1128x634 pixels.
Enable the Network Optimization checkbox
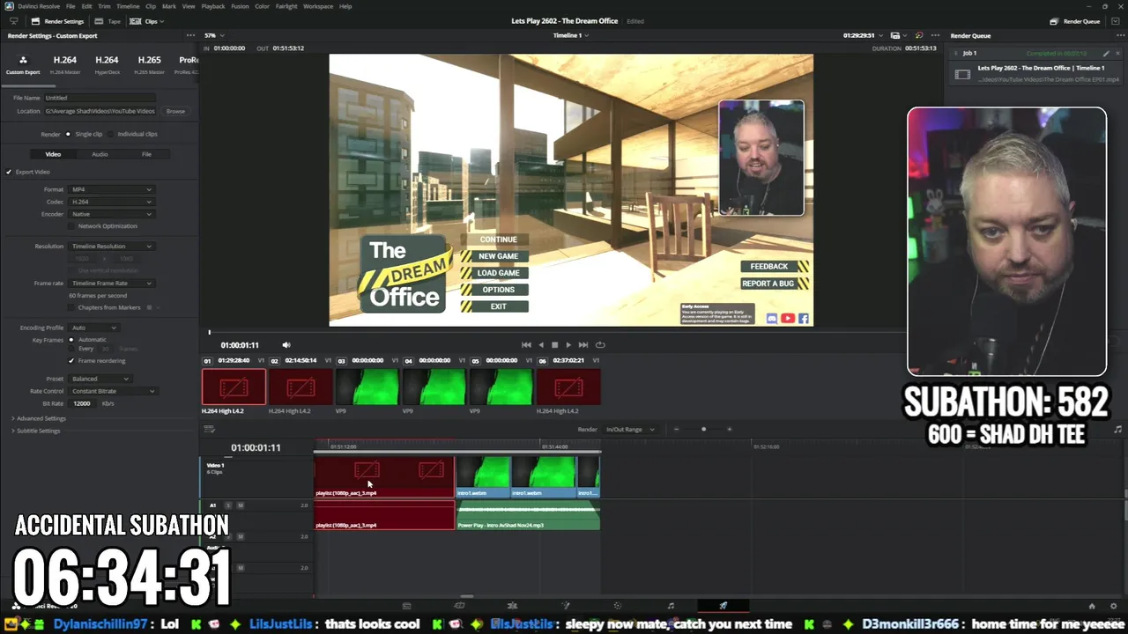72,226
